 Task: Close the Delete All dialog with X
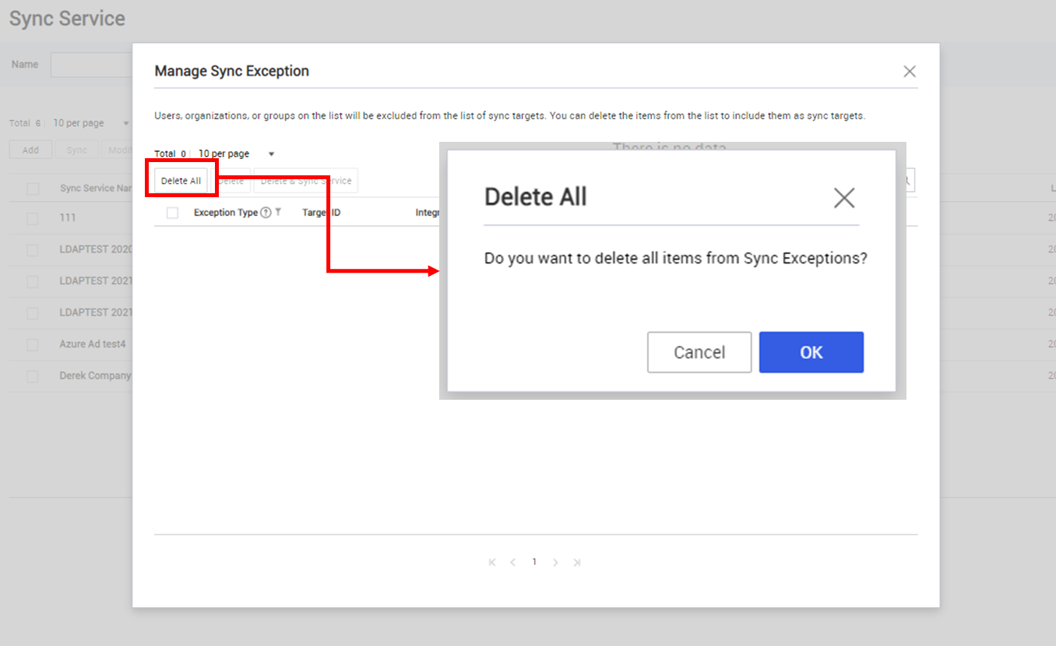click(844, 198)
